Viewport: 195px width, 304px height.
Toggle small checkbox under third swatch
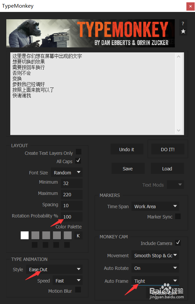(x=45, y=245)
